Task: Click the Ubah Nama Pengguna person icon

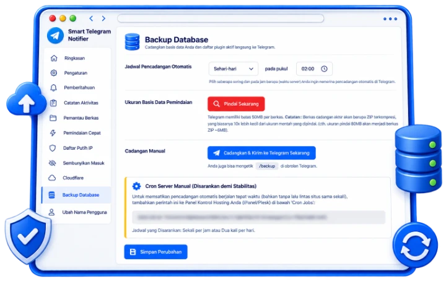Action: tap(51, 212)
